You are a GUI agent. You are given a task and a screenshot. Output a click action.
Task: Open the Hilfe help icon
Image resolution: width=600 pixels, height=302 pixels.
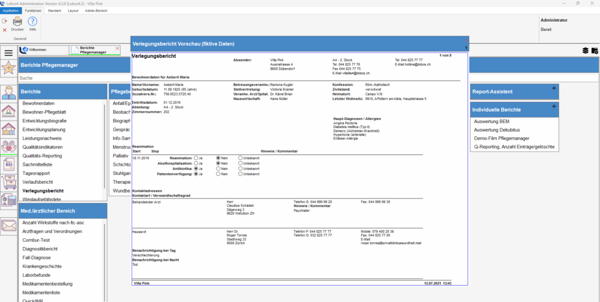[33, 22]
